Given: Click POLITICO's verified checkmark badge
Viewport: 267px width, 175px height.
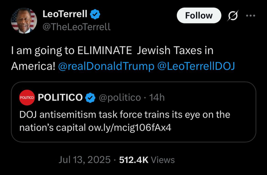Looking at the screenshot, I should pos(90,98).
